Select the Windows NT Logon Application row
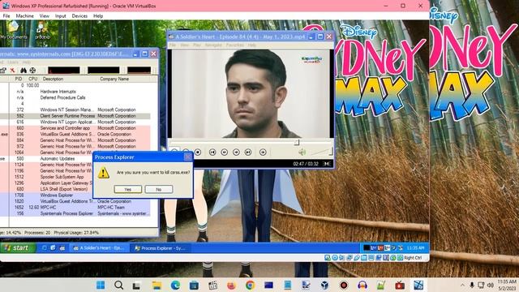The height and width of the screenshot is (292, 519). pyautogui.click(x=75, y=122)
